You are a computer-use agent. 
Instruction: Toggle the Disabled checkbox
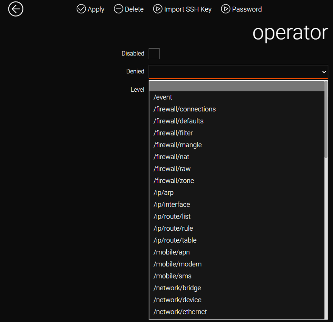(x=154, y=54)
